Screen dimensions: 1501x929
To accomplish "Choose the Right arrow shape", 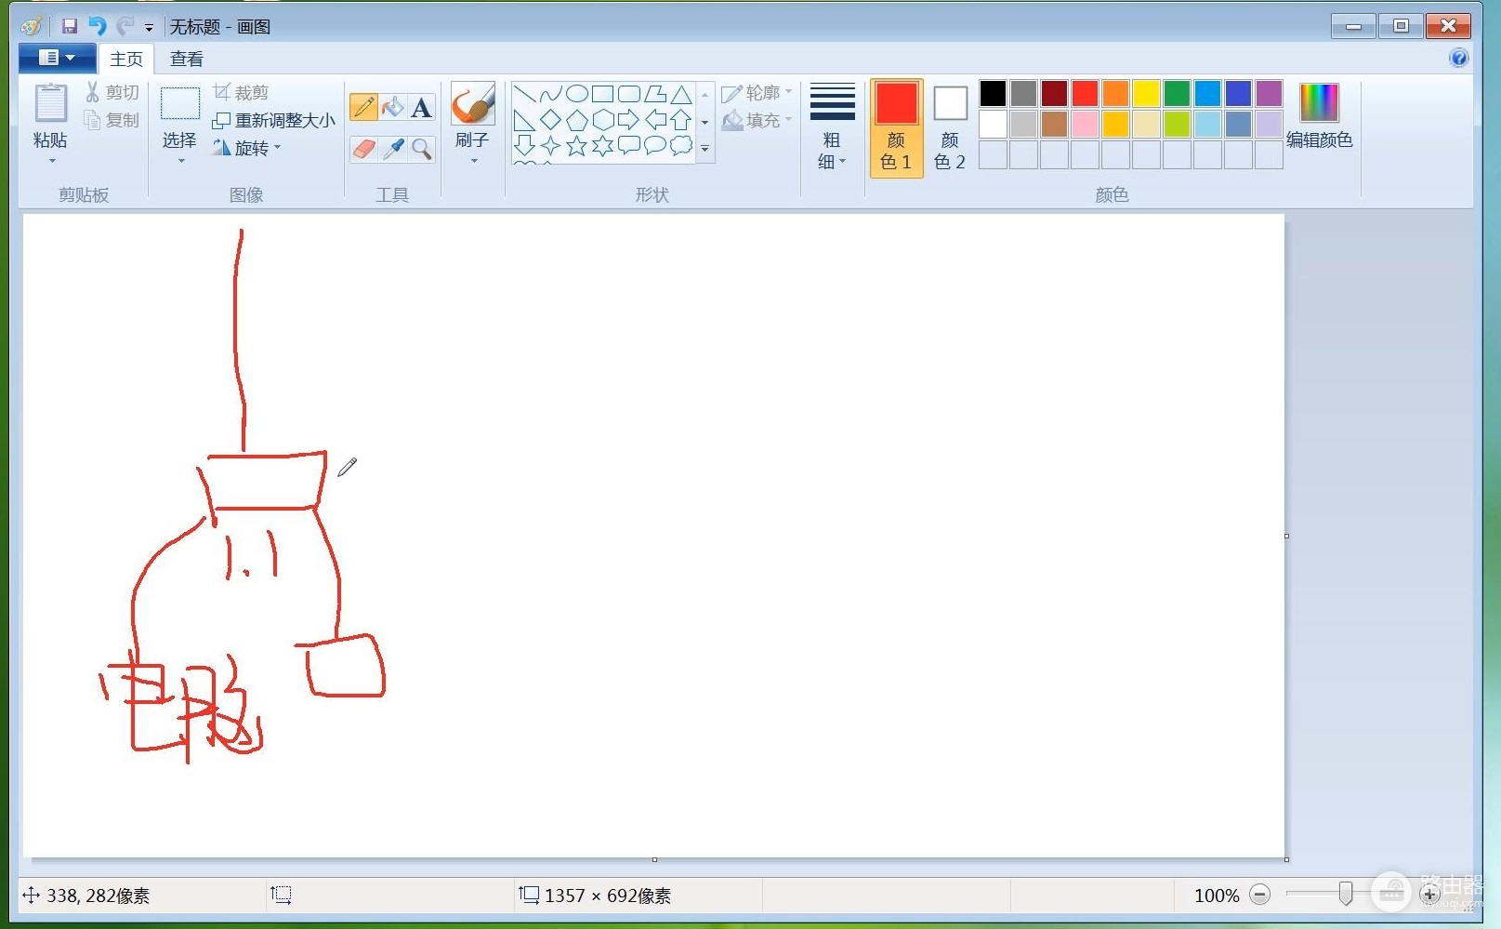I will (x=628, y=120).
